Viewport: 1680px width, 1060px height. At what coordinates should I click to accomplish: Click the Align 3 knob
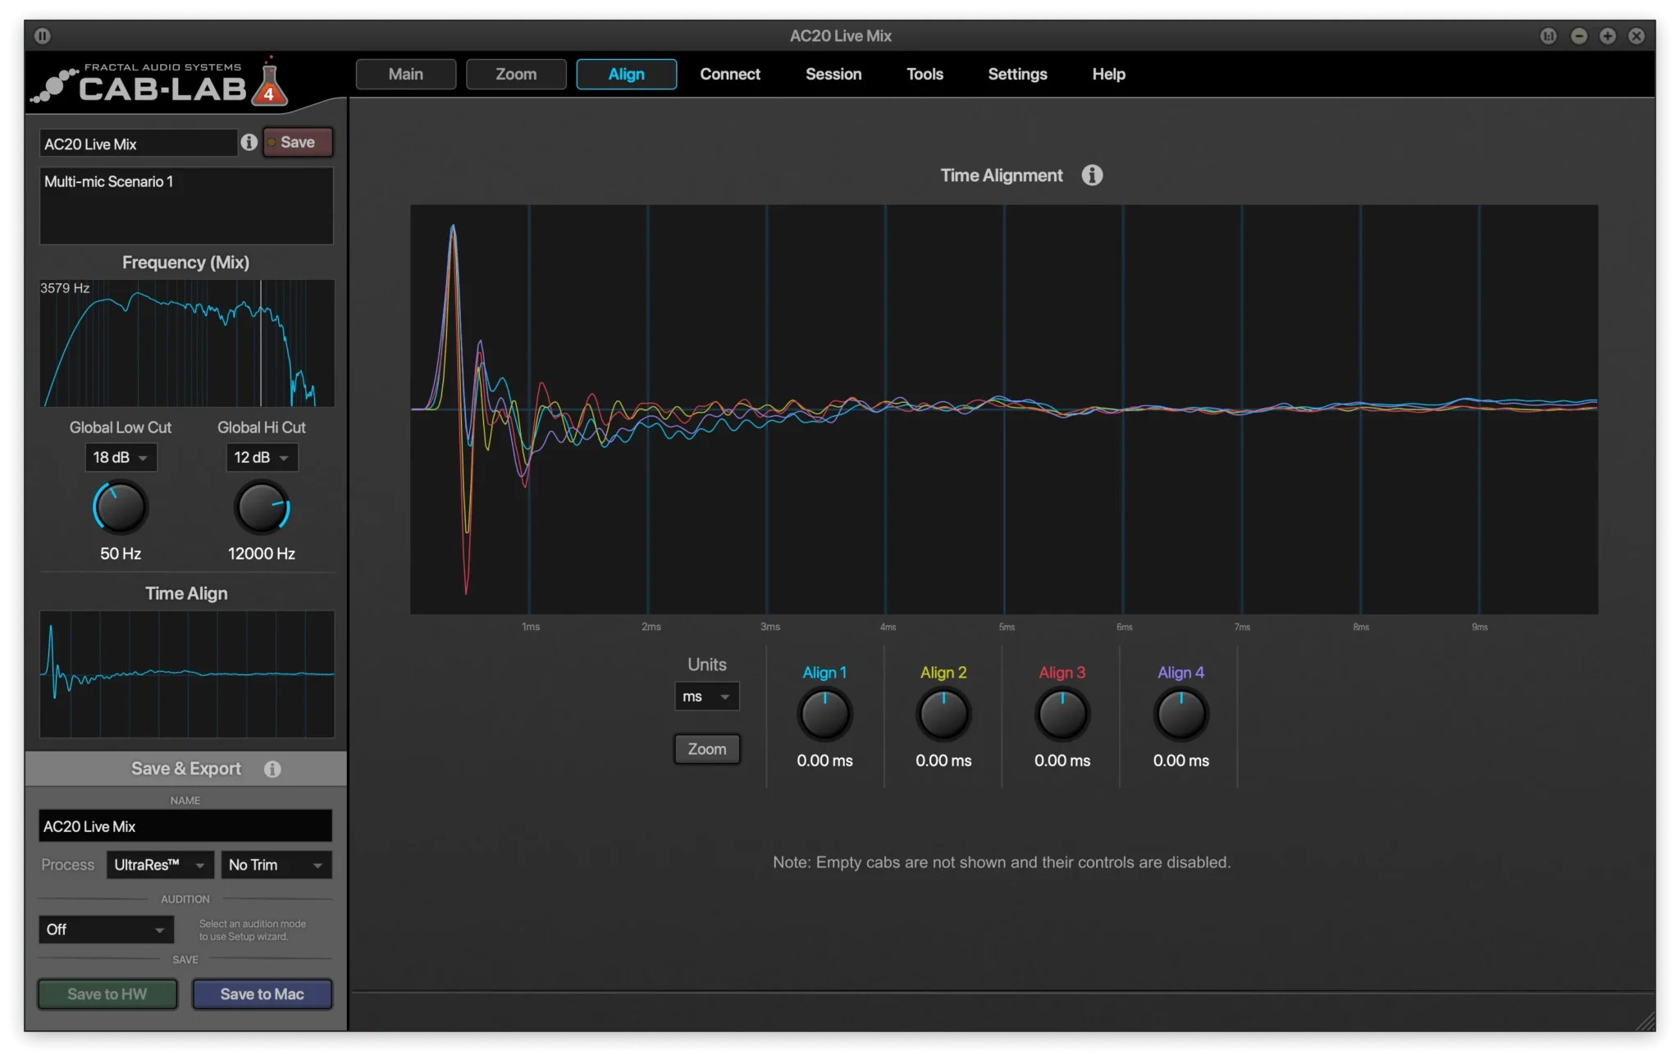click(1061, 715)
